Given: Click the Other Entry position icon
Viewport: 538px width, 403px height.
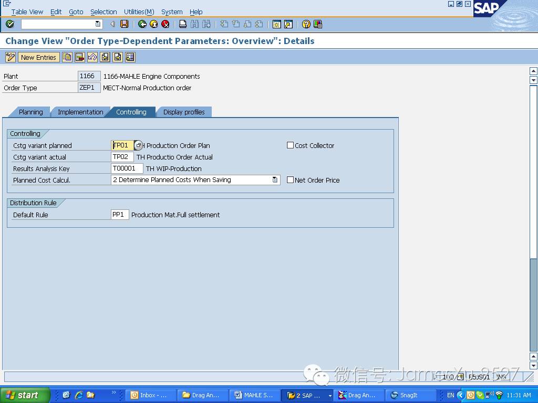Looking at the screenshot, I should pyautogui.click(x=130, y=57).
